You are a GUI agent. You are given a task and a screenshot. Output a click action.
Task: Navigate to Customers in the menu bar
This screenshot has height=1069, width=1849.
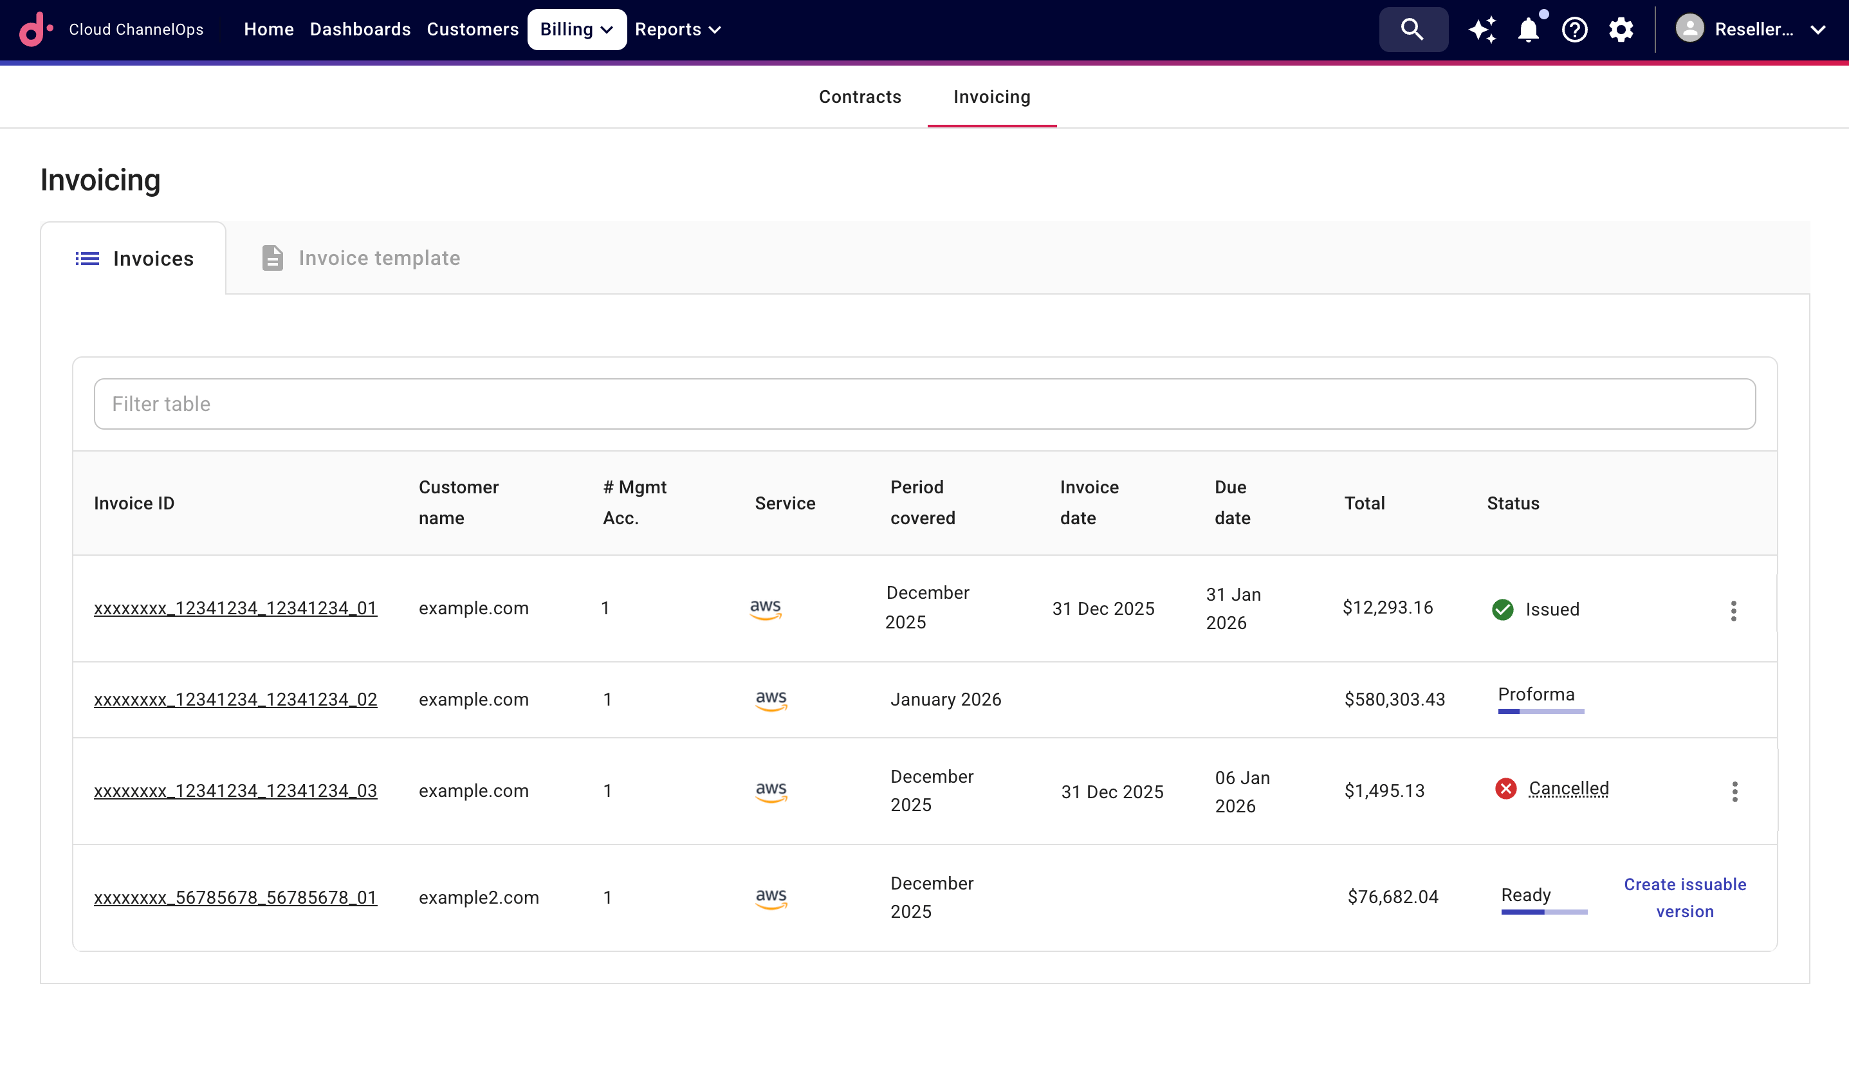click(x=472, y=30)
